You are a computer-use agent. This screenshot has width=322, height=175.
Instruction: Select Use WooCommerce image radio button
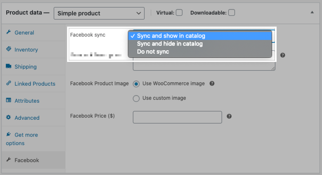tap(136, 84)
